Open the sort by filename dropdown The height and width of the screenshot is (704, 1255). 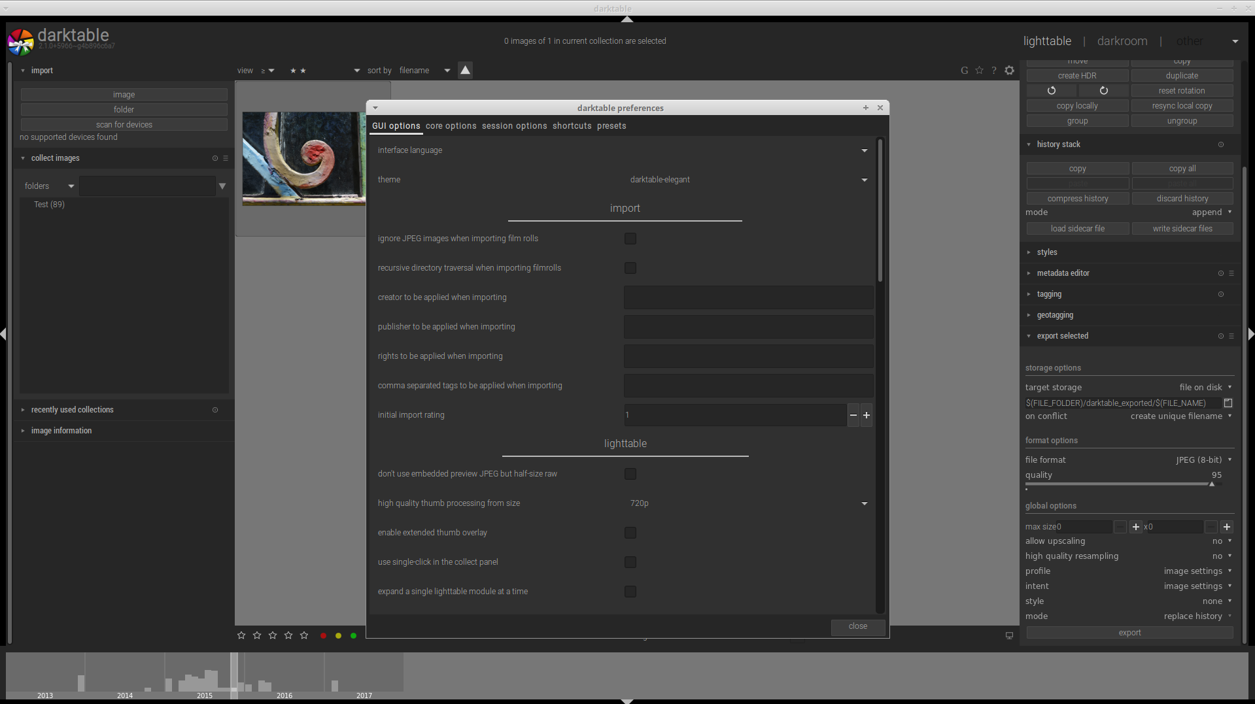424,71
